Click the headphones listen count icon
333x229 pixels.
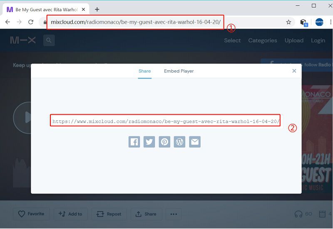coord(298,214)
